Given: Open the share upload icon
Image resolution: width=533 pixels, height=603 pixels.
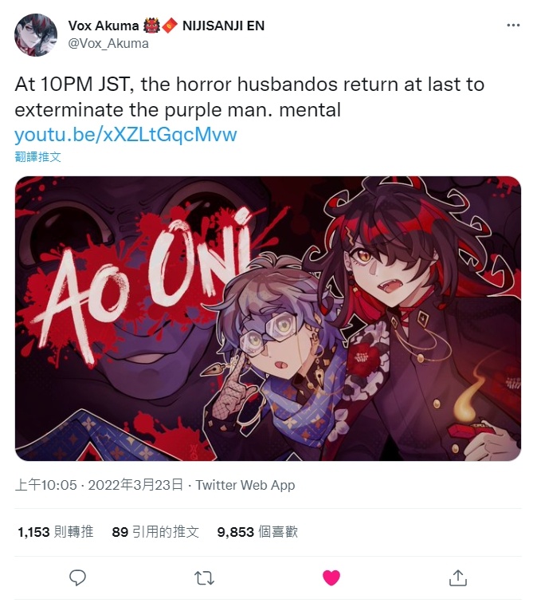Looking at the screenshot, I should coord(458,577).
